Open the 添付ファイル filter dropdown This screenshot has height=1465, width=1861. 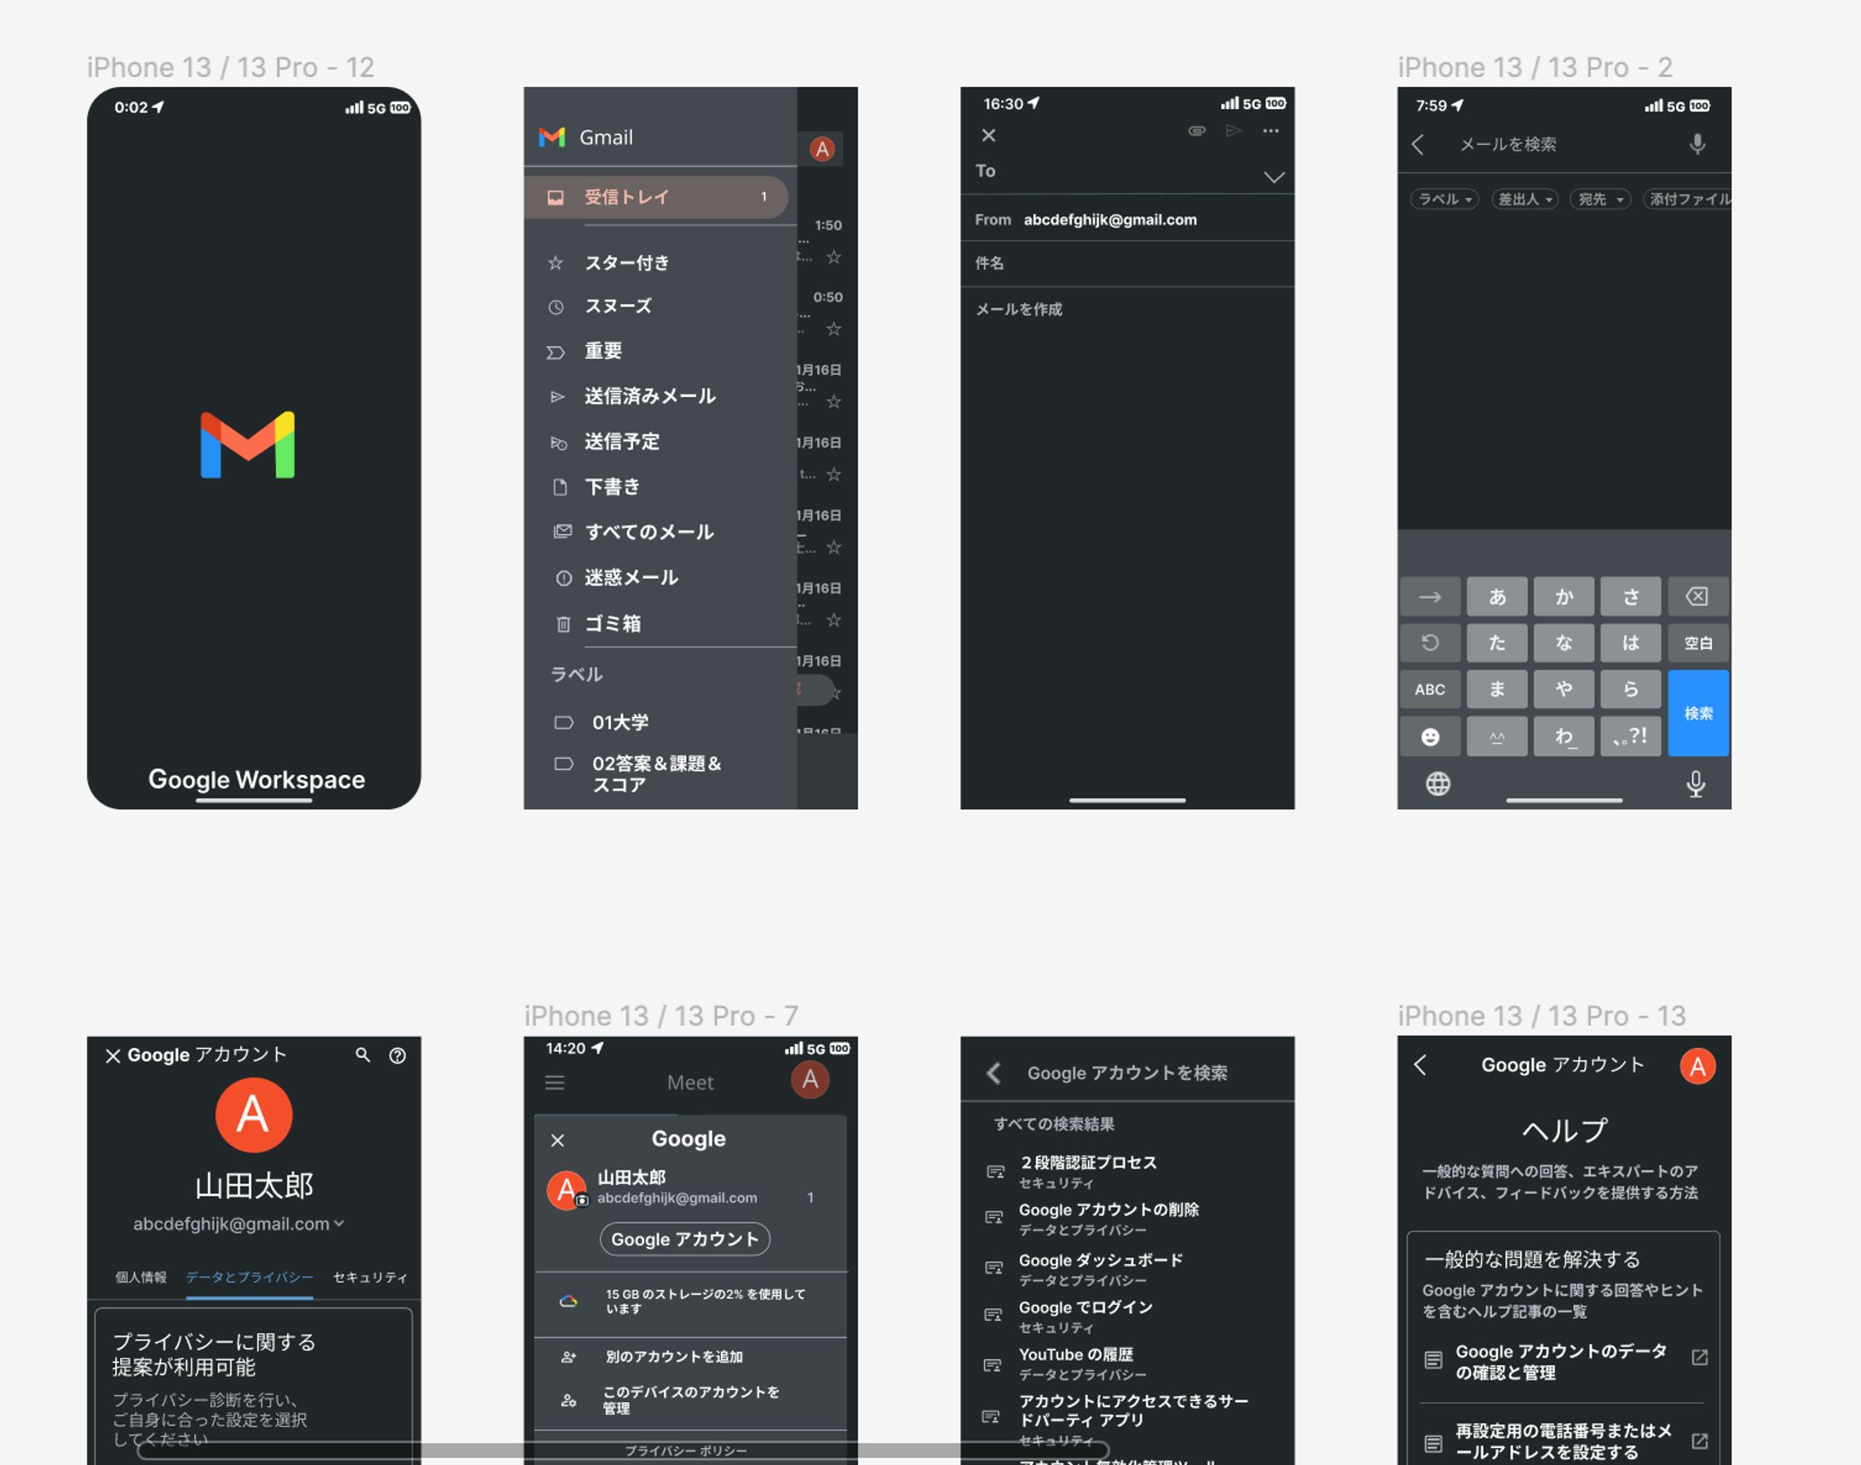coord(1687,199)
